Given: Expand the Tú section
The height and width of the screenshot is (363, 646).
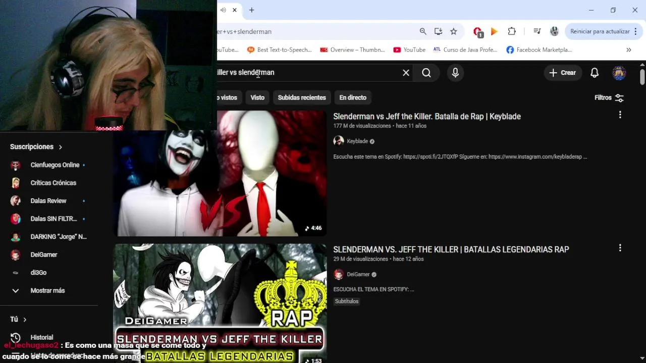Looking at the screenshot, I should point(18,319).
